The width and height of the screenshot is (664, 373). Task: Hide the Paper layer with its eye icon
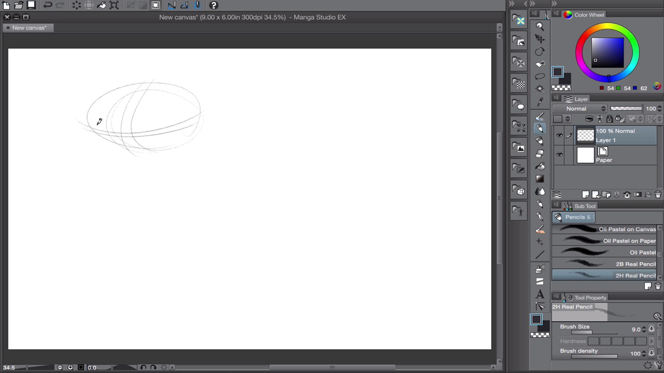[x=559, y=155]
